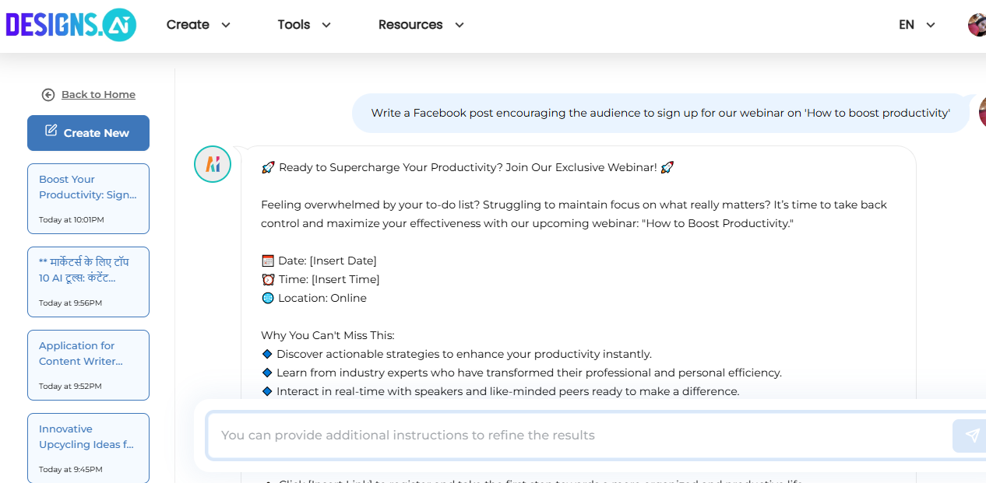Click the AI assistant avatar beside the response
Screen dimensions: 986x483
[x=212, y=164]
